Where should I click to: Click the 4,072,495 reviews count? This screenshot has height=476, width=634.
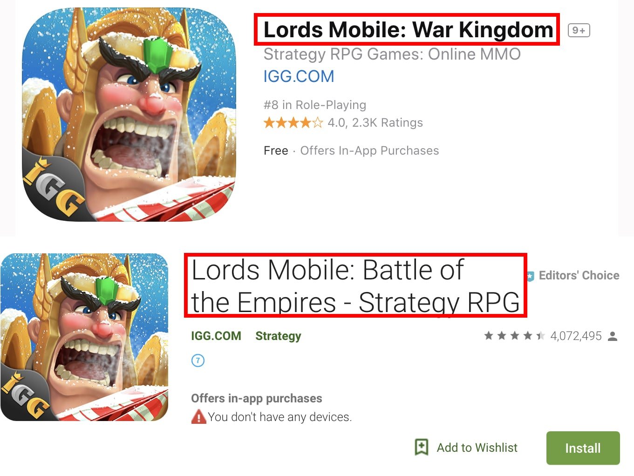pos(576,336)
